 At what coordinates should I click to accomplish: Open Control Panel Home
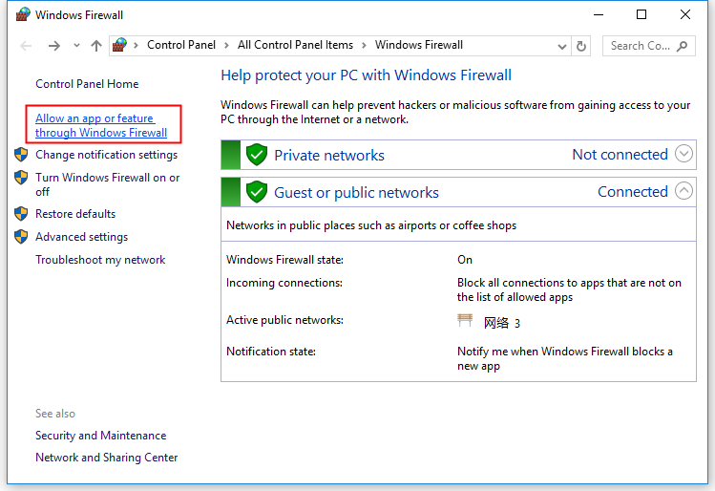pos(87,84)
